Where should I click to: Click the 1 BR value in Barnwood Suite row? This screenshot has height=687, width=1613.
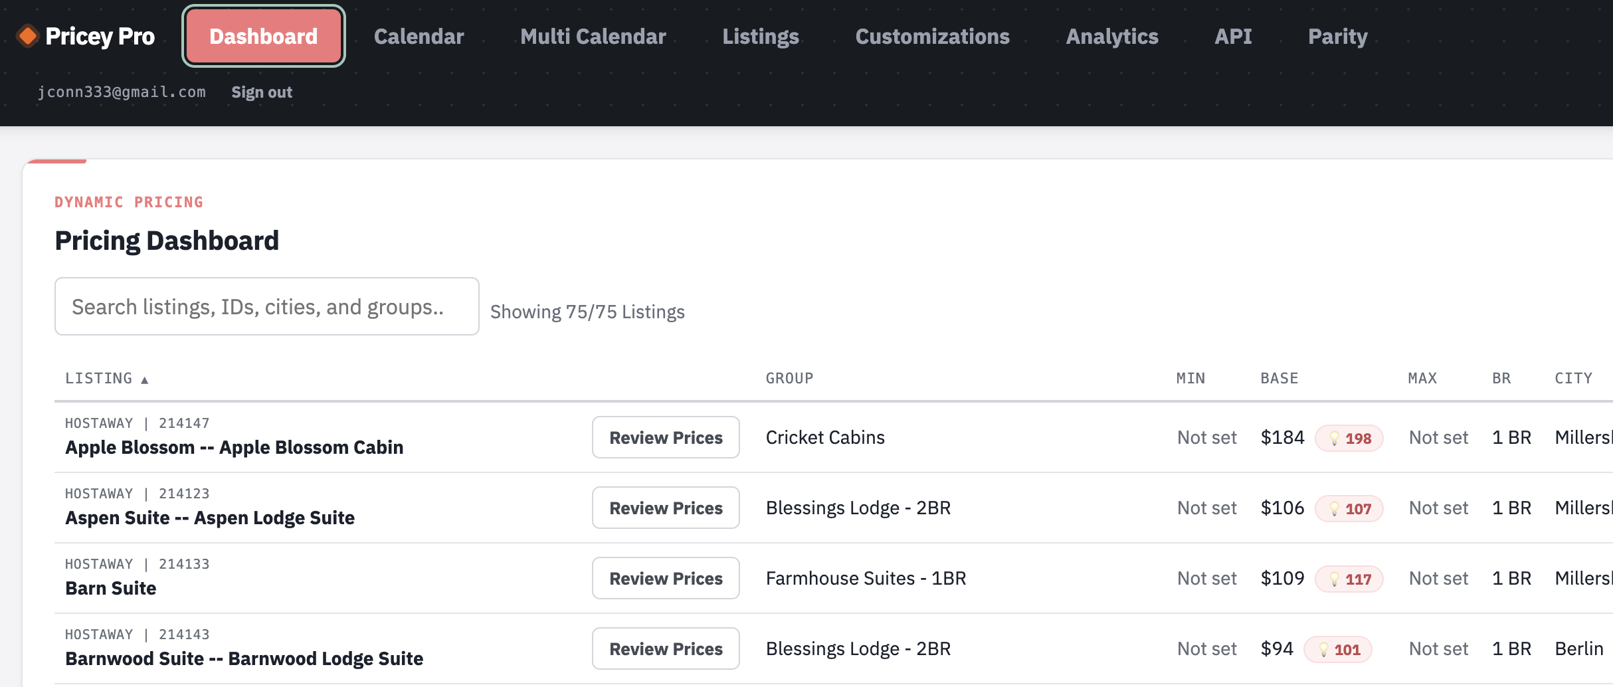[1511, 648]
